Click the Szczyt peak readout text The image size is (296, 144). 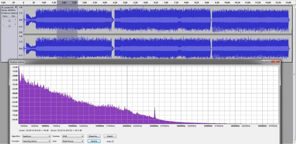[x=66, y=130]
